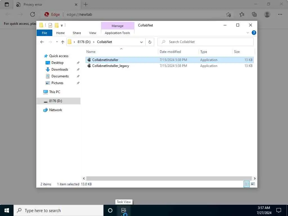Switch to Details view layout
The width and height of the screenshot is (288, 216).
click(x=246, y=184)
